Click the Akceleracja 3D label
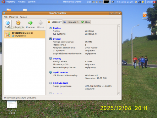 (x=61, y=65)
